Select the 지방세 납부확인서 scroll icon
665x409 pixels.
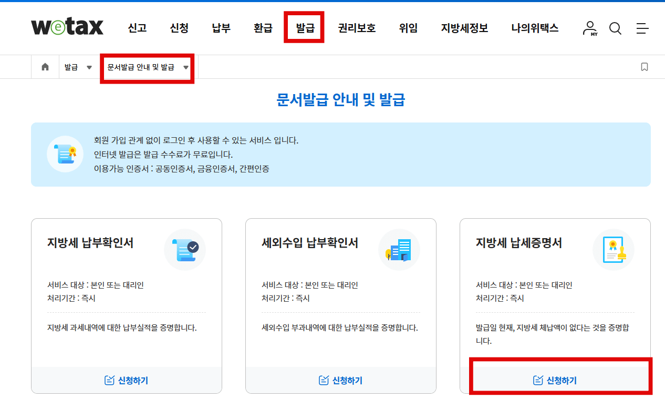pos(185,249)
